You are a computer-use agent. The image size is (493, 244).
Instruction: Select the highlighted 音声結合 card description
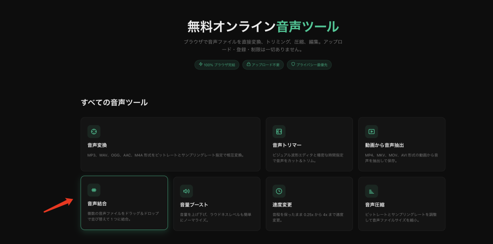123,217
